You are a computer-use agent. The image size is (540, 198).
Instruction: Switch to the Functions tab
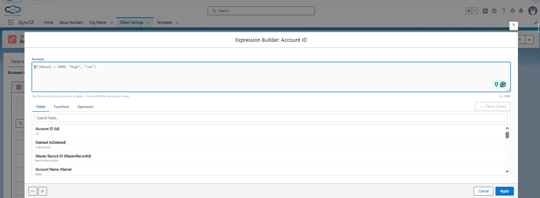[61, 107]
